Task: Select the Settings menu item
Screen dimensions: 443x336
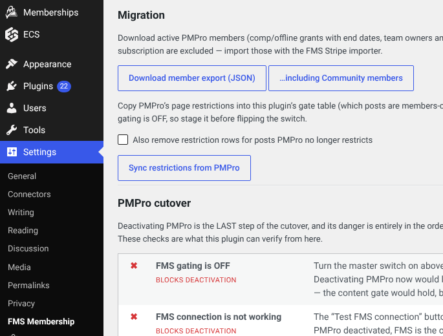Action: point(52,152)
